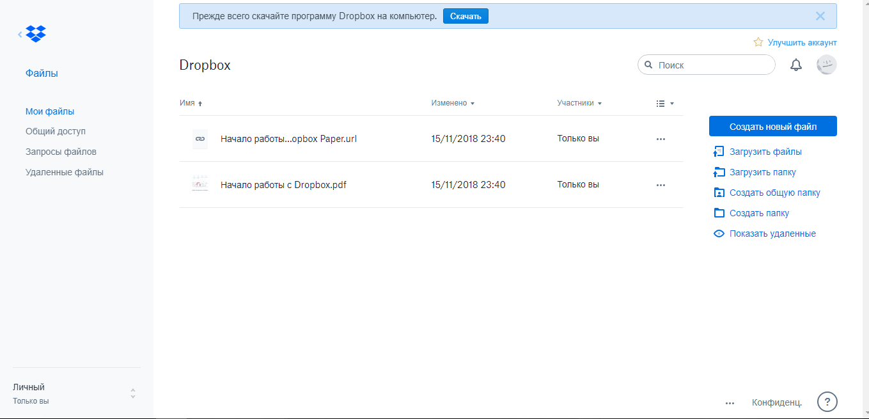Image resolution: width=869 pixels, height=419 pixels.
Task: Go to Общий доступ in sidebar
Action: click(x=56, y=131)
